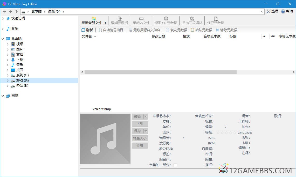Open the 装载 dropdown arrow
Screen dimensions: 296x177
pyautogui.click(x=146, y=116)
